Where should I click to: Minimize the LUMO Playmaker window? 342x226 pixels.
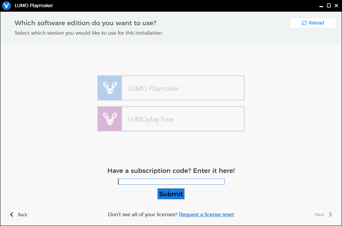click(321, 6)
